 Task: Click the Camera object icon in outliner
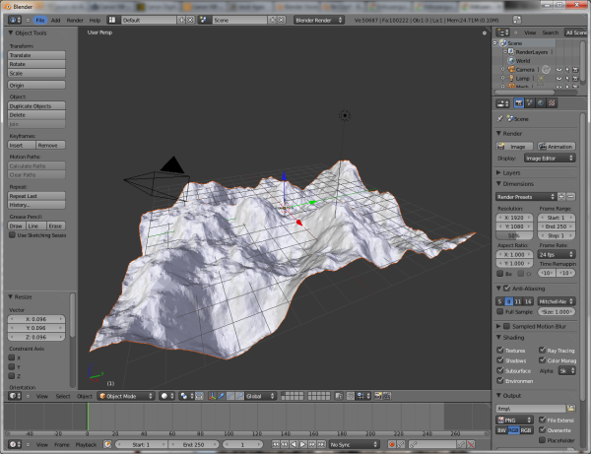(x=511, y=70)
